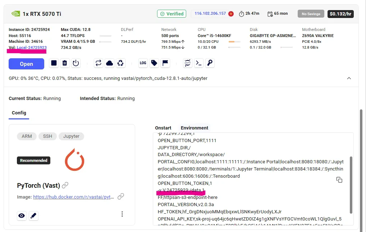Click the 1x RTX 5070 Ti title
Screen dimensions: 366x232
click(42, 14)
